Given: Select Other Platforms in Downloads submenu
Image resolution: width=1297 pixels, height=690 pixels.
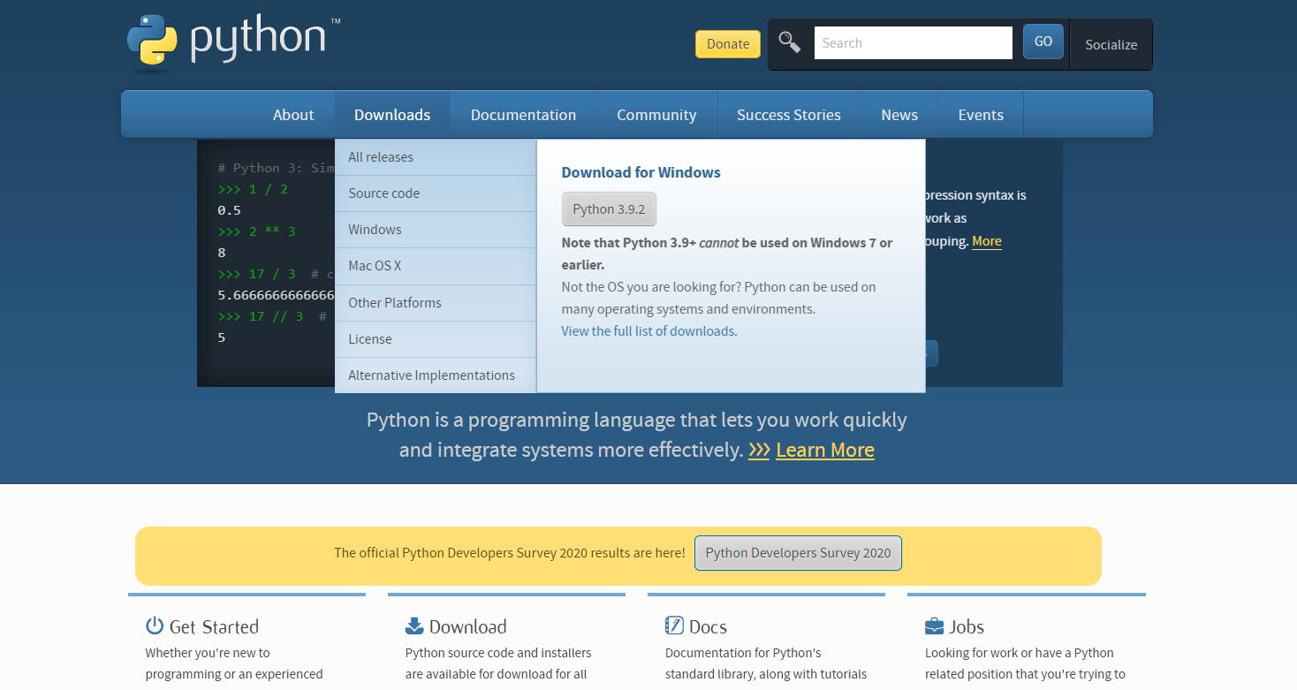Looking at the screenshot, I should 436,303.
